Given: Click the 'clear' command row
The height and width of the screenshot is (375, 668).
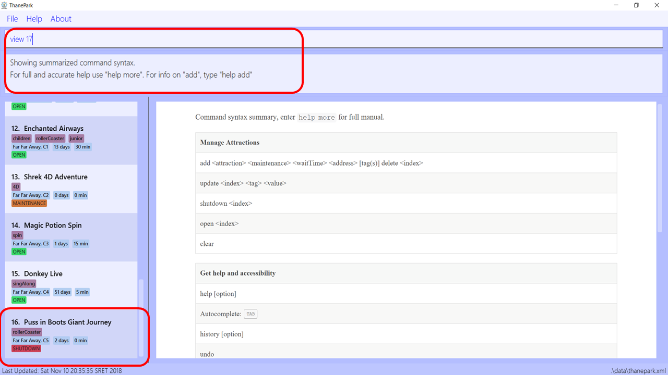Looking at the screenshot, I should pyautogui.click(x=406, y=244).
